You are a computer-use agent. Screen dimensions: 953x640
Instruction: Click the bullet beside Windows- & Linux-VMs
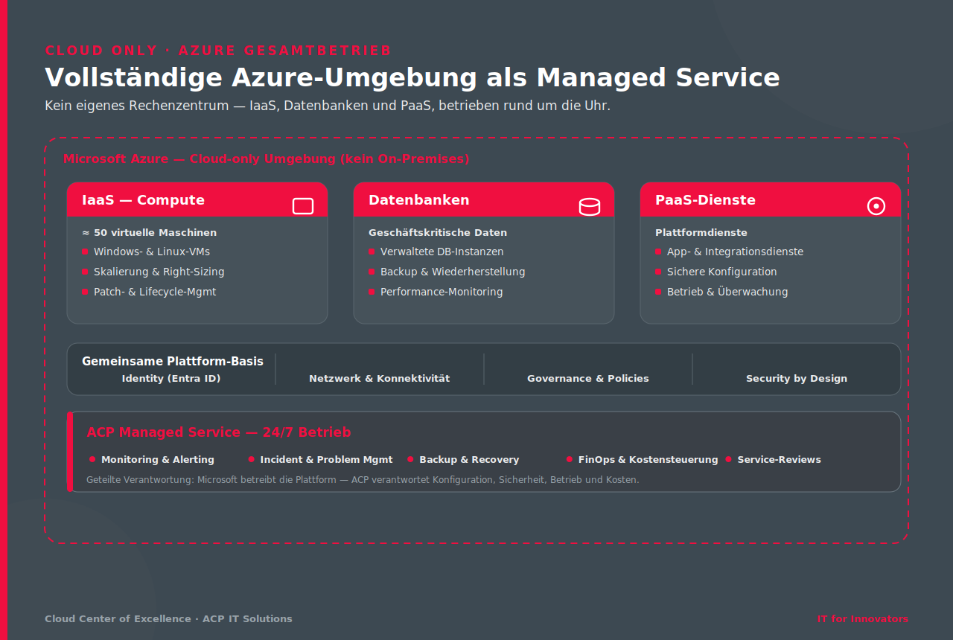coord(85,252)
